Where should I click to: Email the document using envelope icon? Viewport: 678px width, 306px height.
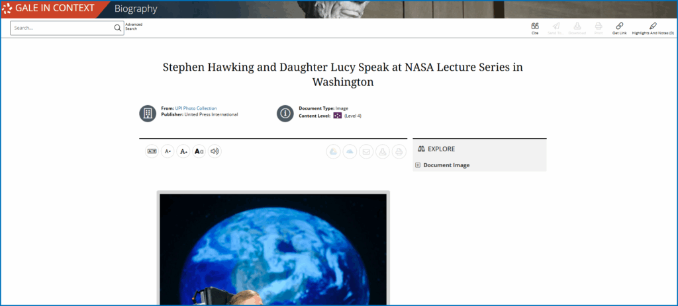366,151
